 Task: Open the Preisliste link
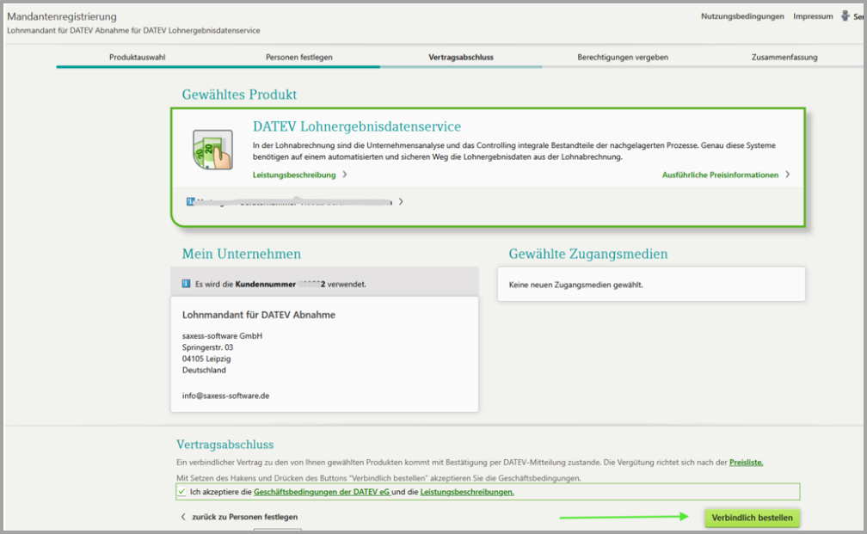pyautogui.click(x=746, y=463)
